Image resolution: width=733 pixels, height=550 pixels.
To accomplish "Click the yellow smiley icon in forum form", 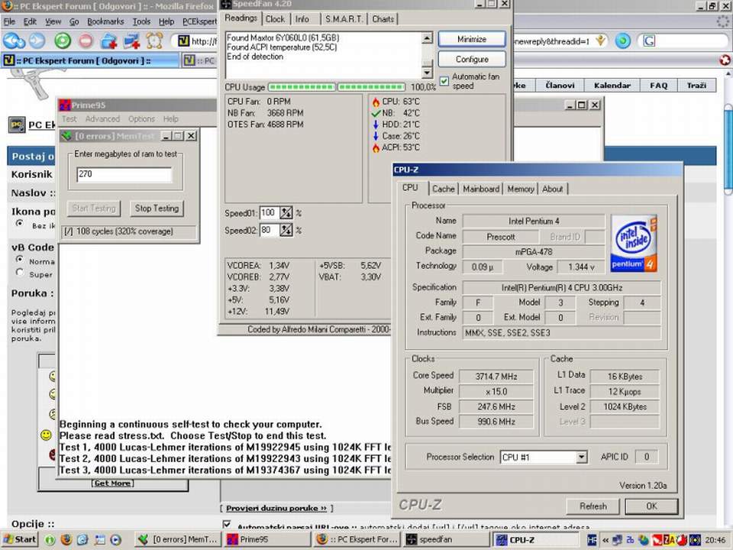I will (x=46, y=435).
